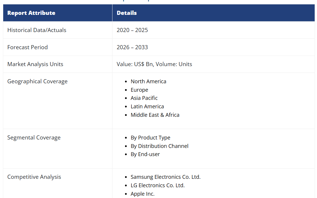Select the Market Analysis Units label
317x198 pixels.
tap(35, 64)
